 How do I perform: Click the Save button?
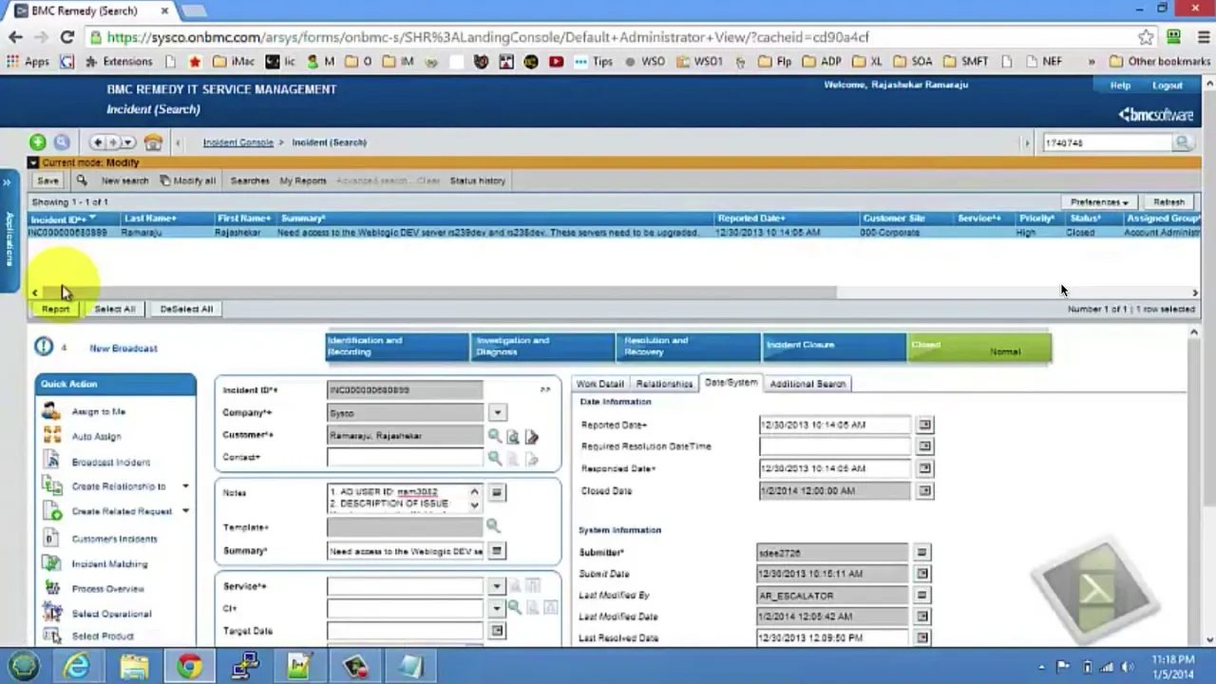point(47,180)
